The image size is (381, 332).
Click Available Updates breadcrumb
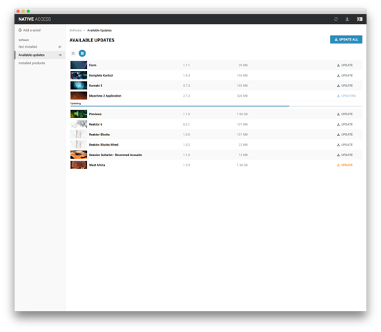tap(99, 30)
